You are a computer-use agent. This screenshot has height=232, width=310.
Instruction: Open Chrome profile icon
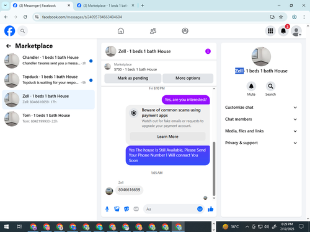pos(294,17)
